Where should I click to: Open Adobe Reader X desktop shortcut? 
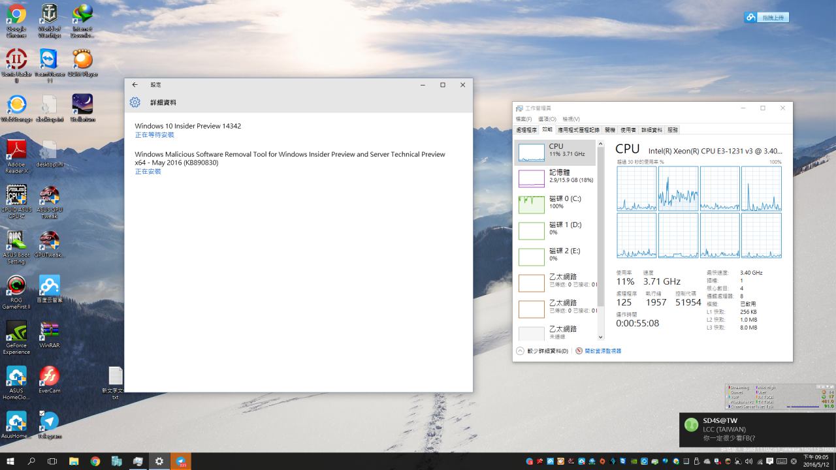16,151
